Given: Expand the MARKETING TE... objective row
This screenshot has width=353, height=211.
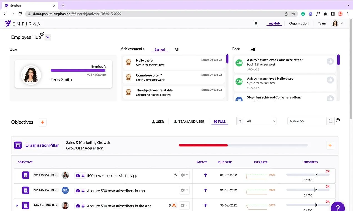Looking at the screenshot, I should coord(17,206).
